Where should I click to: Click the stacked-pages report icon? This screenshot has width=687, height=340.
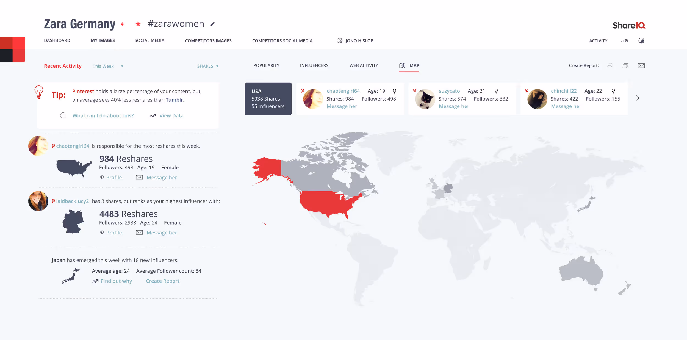(x=625, y=66)
